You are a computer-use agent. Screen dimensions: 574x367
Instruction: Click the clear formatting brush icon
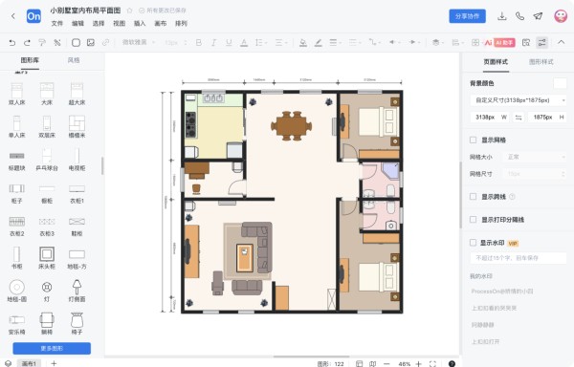57,43
